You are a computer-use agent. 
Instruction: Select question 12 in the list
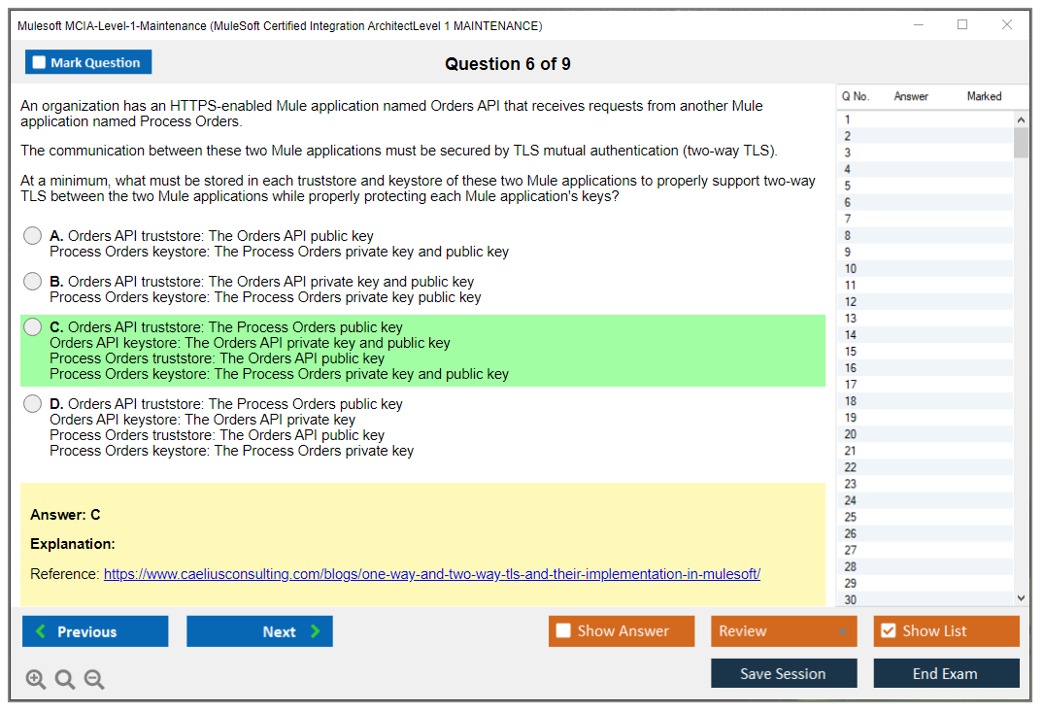coord(851,302)
